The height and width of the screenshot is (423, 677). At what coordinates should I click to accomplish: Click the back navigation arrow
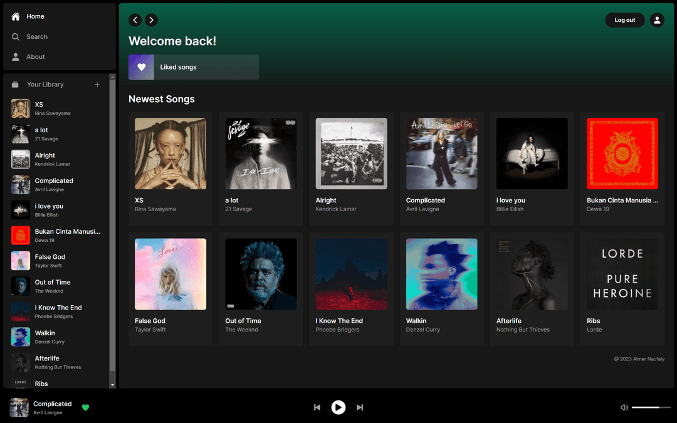click(x=135, y=19)
